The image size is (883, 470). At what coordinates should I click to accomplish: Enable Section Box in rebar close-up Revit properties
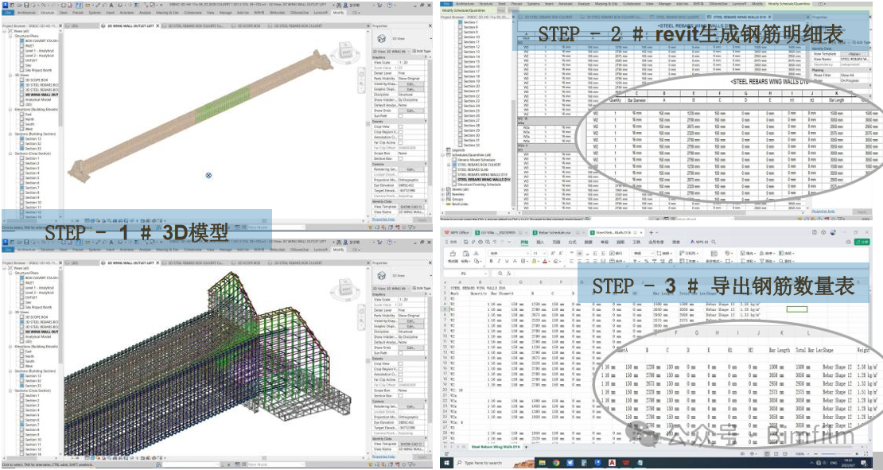pos(400,395)
